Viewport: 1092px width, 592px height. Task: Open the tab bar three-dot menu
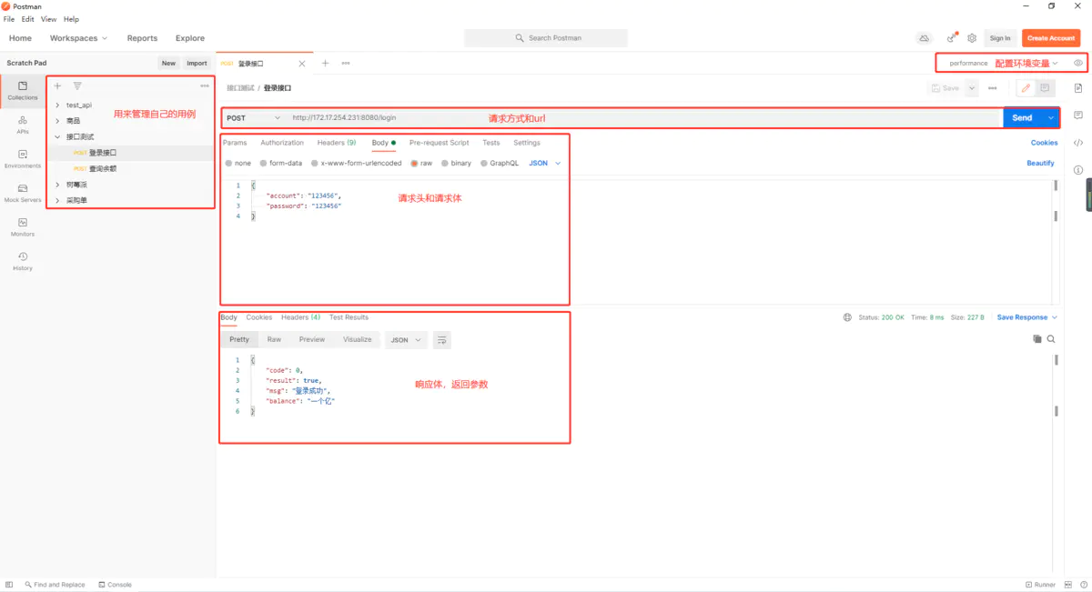pos(346,63)
